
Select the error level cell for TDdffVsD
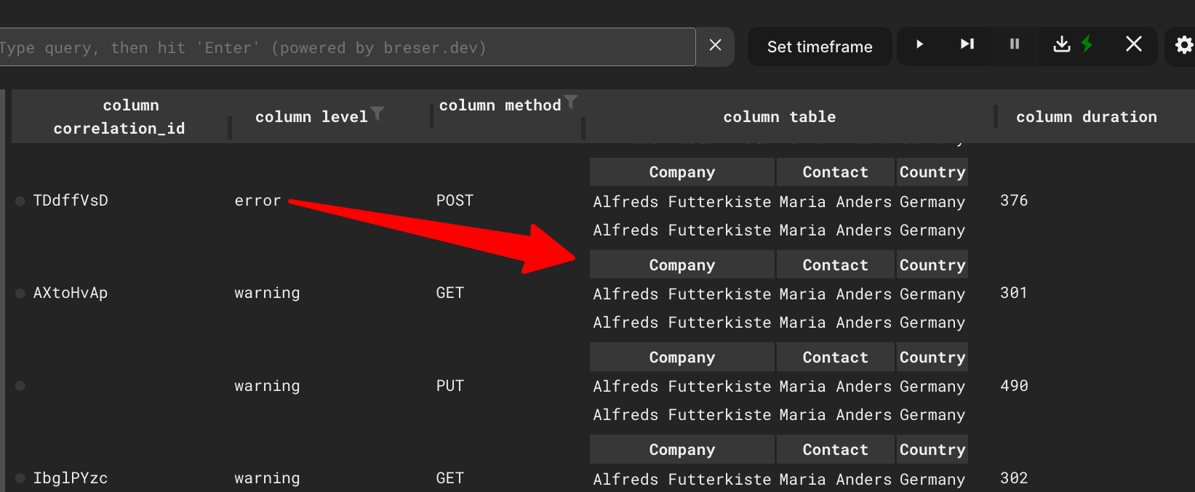click(257, 201)
